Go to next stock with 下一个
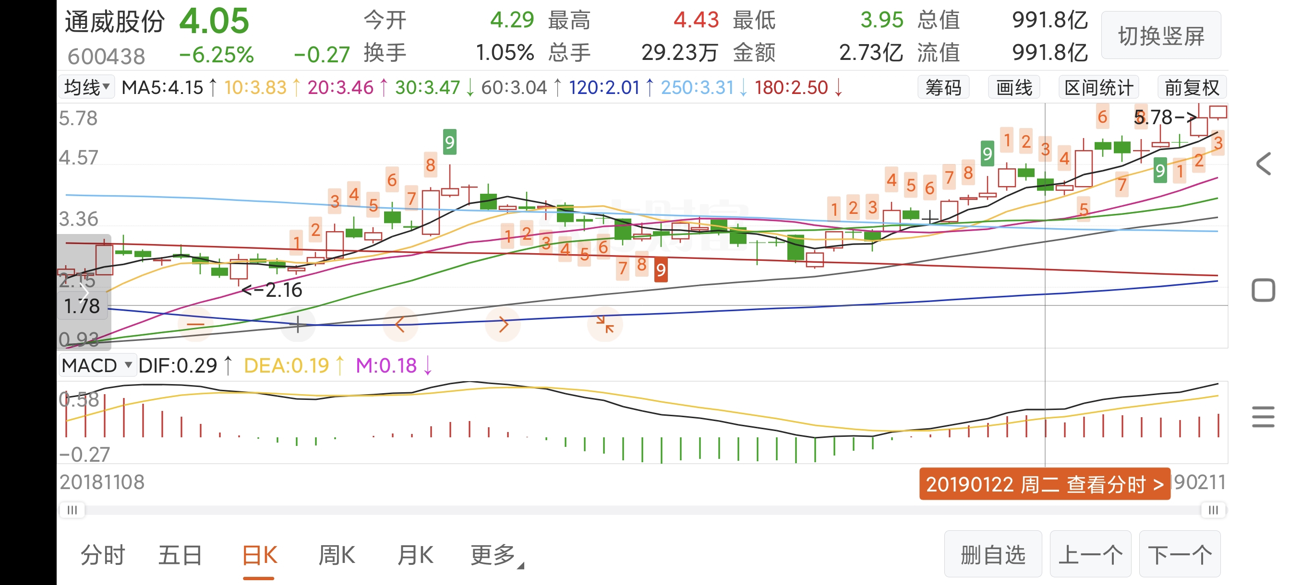This screenshot has width=1302, height=585. (1180, 554)
